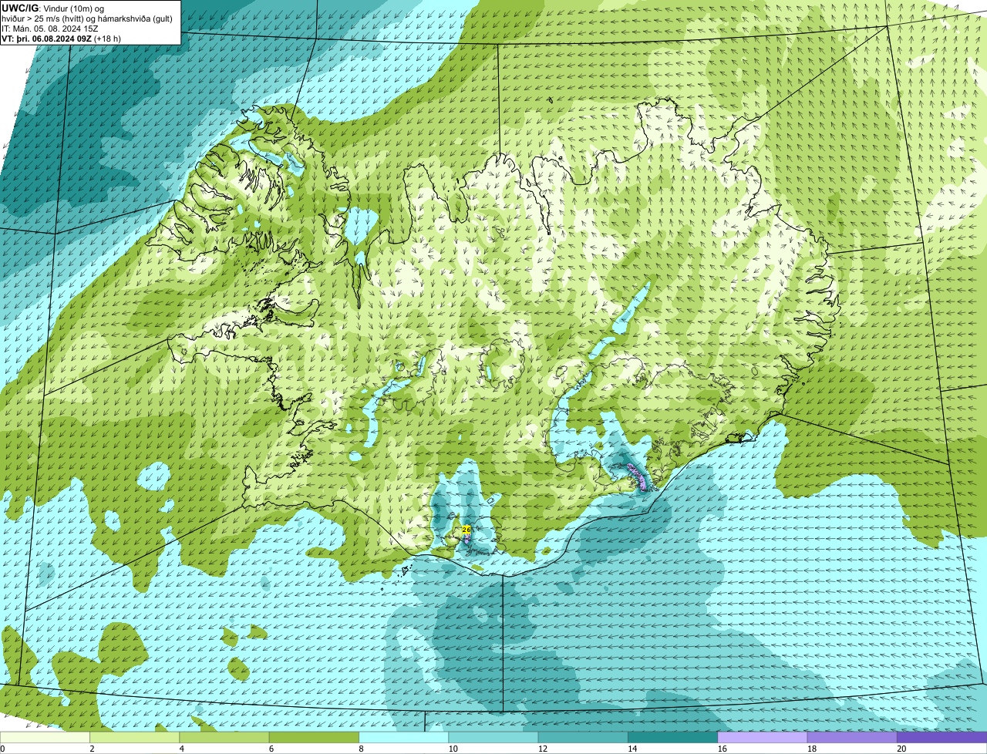This screenshot has height=754, width=987.
Task: Pick the 8–10 m/s pale cyan swatch
Action: (403, 738)
